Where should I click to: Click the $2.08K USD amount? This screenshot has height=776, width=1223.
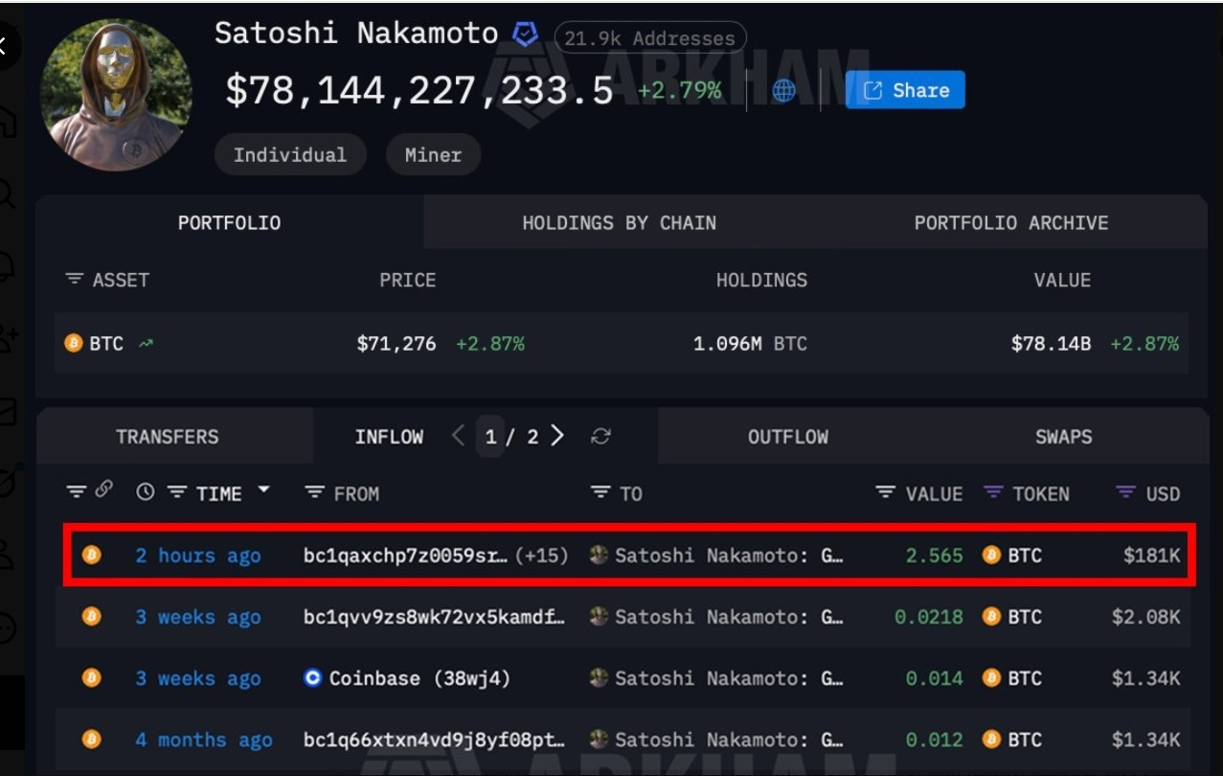[1146, 617]
